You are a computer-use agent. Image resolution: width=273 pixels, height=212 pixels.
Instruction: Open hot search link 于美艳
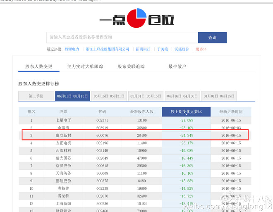pos(163,49)
